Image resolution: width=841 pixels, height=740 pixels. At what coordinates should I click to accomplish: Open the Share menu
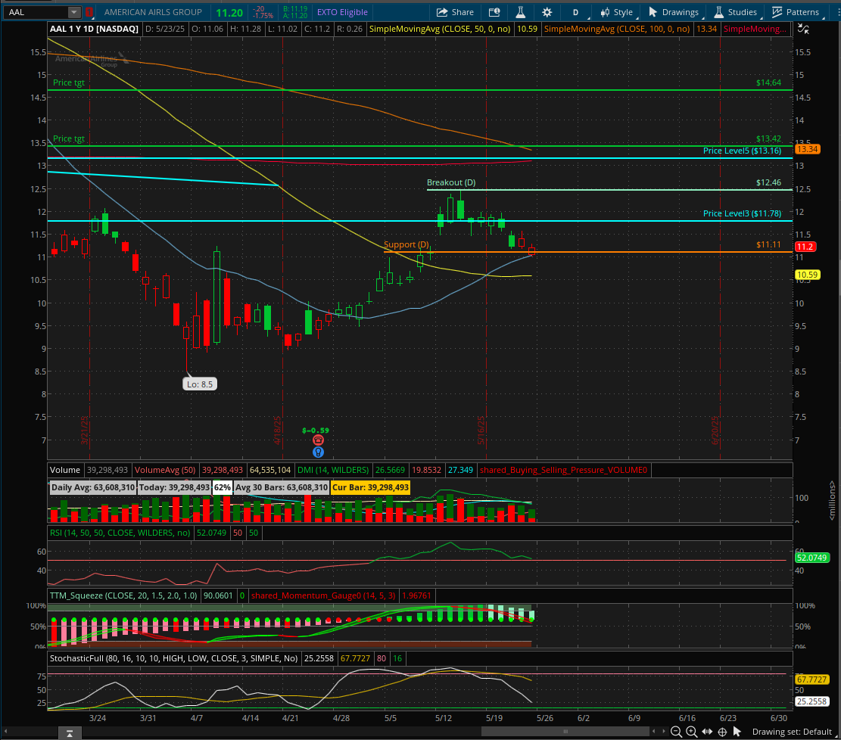(x=455, y=12)
